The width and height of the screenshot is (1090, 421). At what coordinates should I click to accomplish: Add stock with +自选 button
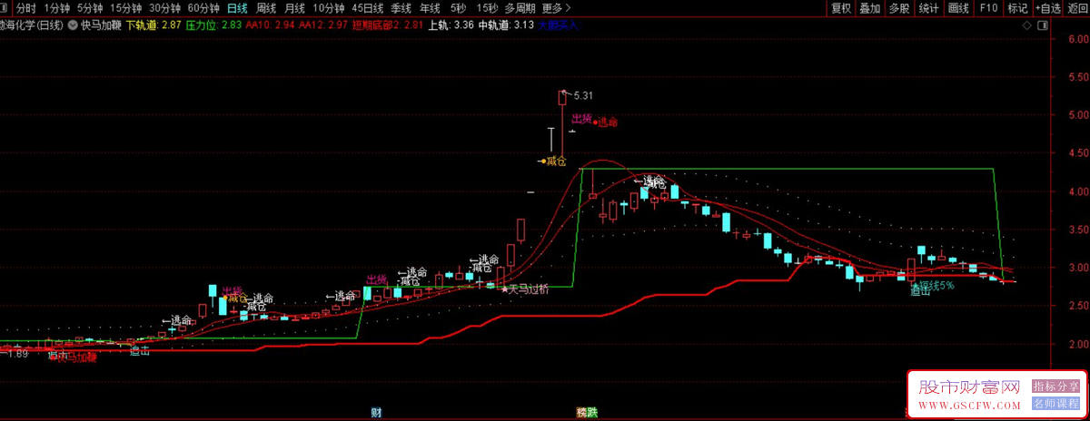click(1046, 8)
